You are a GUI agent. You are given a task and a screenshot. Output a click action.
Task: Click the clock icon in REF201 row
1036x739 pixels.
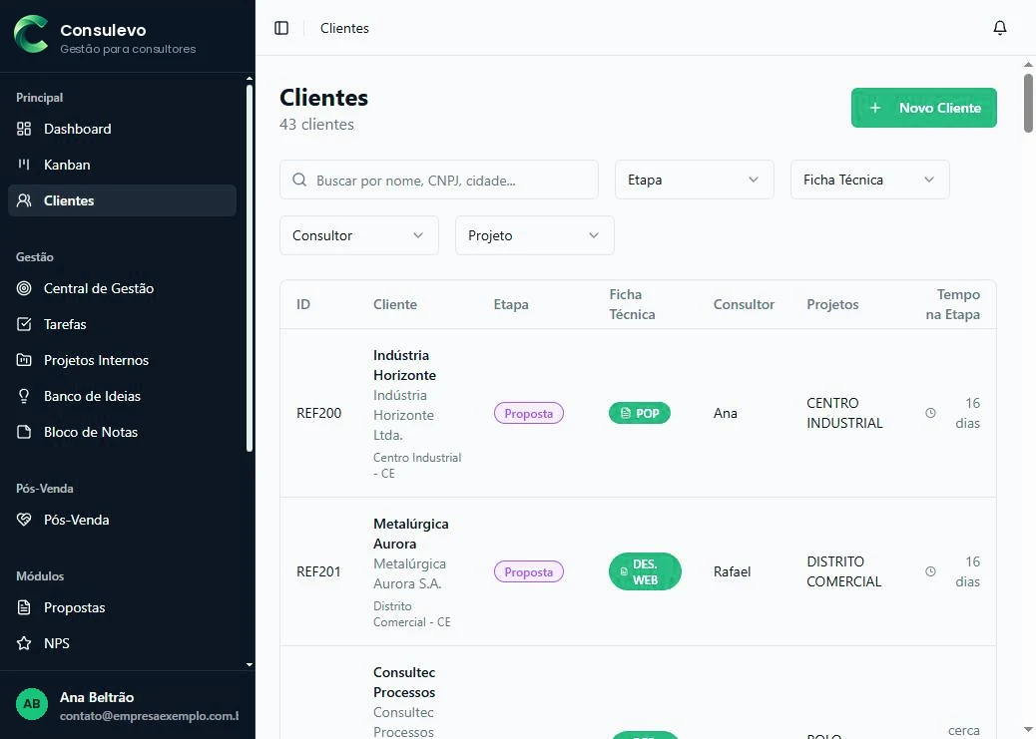(x=930, y=571)
